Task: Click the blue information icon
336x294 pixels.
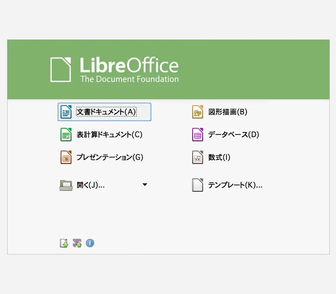Action: (90, 243)
